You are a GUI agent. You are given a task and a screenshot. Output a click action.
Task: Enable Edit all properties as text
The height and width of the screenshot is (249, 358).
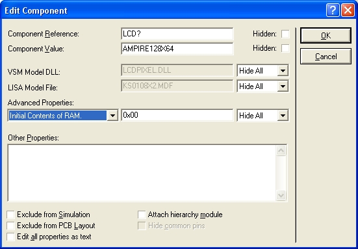pyautogui.click(x=10, y=237)
